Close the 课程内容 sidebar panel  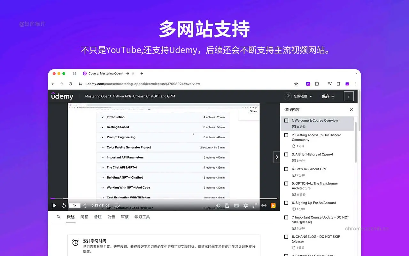[x=351, y=109]
